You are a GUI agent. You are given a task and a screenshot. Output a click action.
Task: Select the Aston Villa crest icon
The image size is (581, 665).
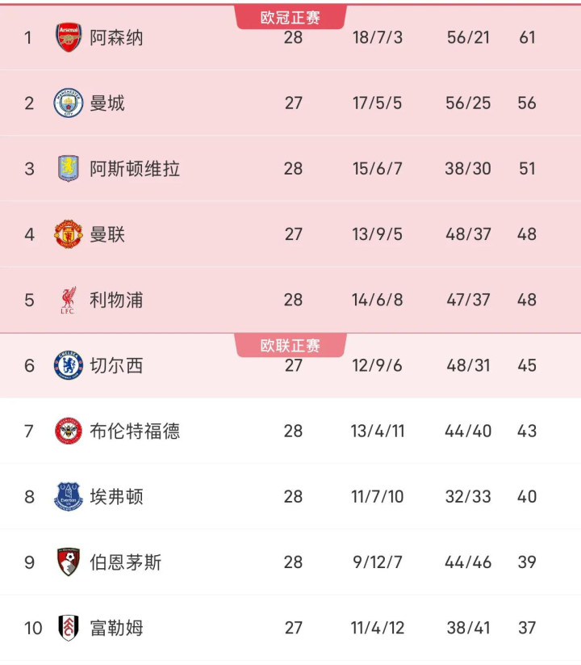(x=69, y=169)
